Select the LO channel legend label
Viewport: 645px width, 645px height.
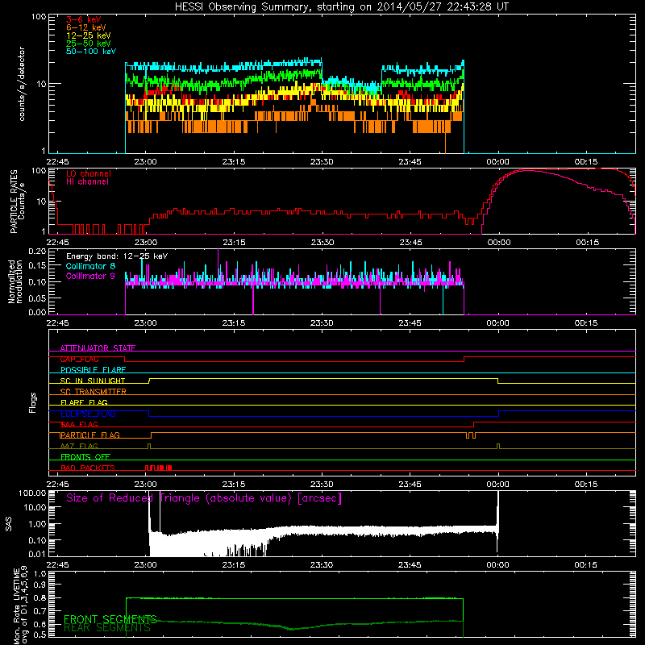click(89, 173)
